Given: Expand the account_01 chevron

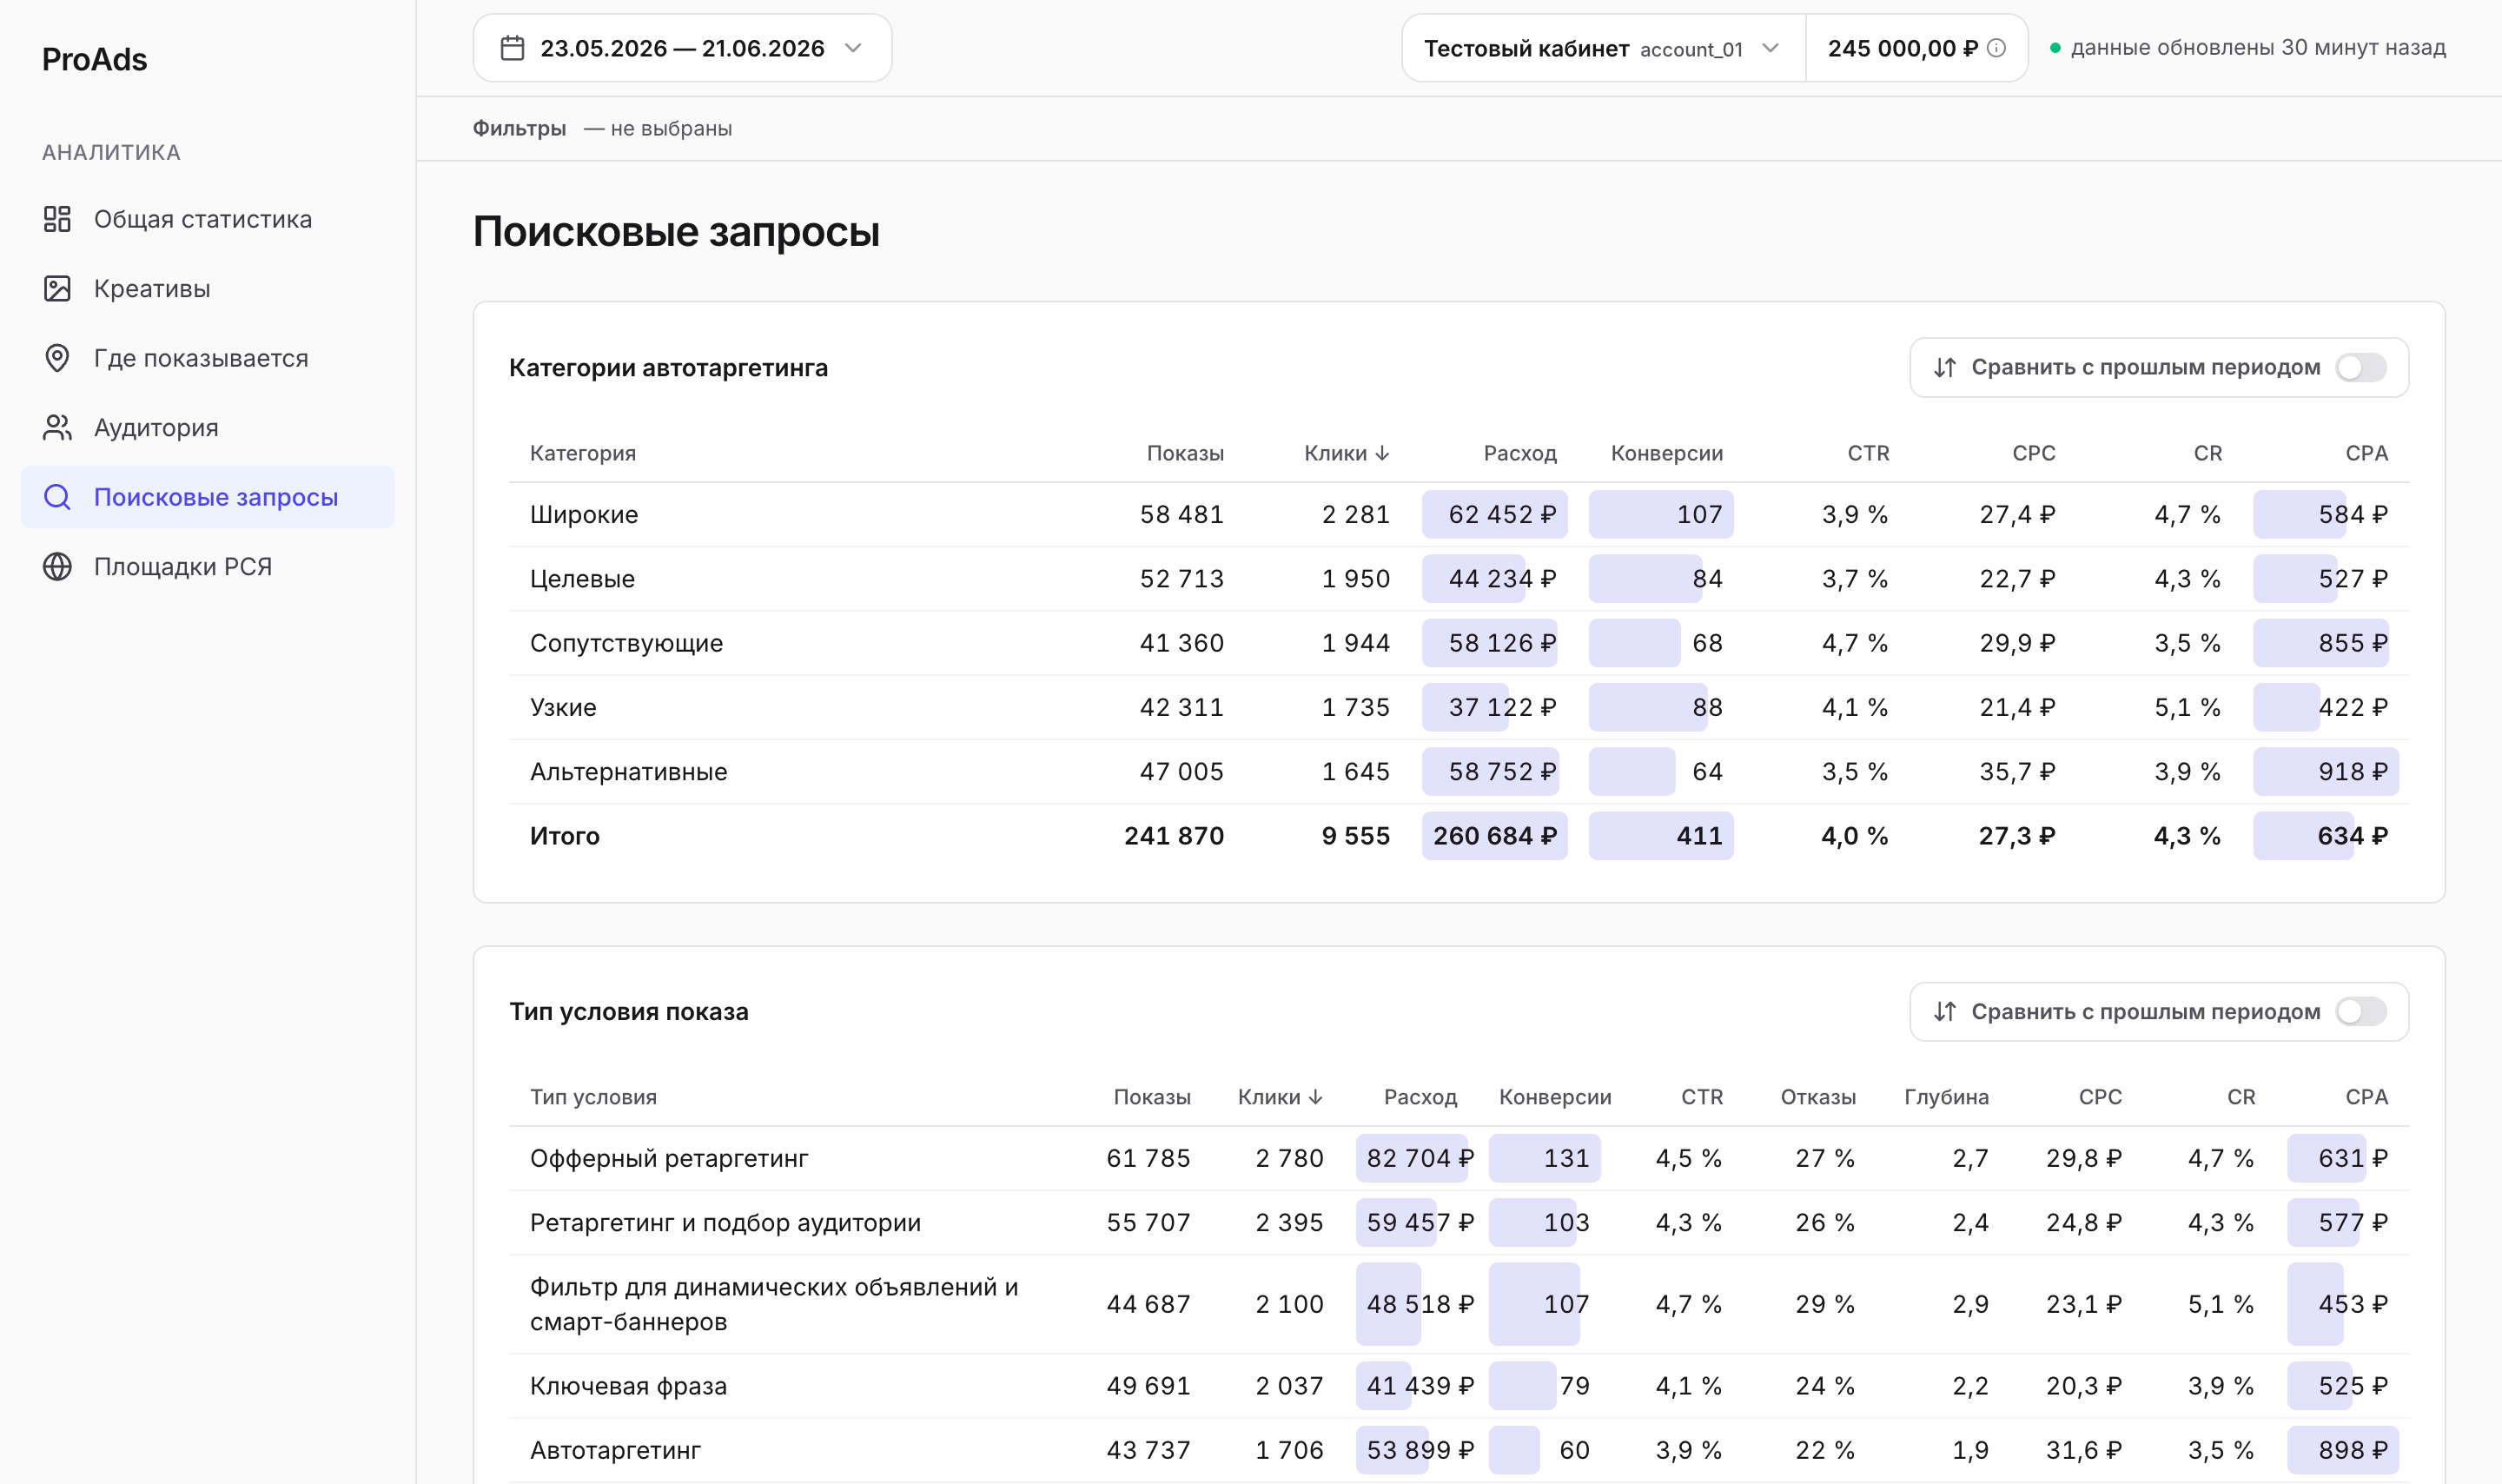Looking at the screenshot, I should 1771,48.
